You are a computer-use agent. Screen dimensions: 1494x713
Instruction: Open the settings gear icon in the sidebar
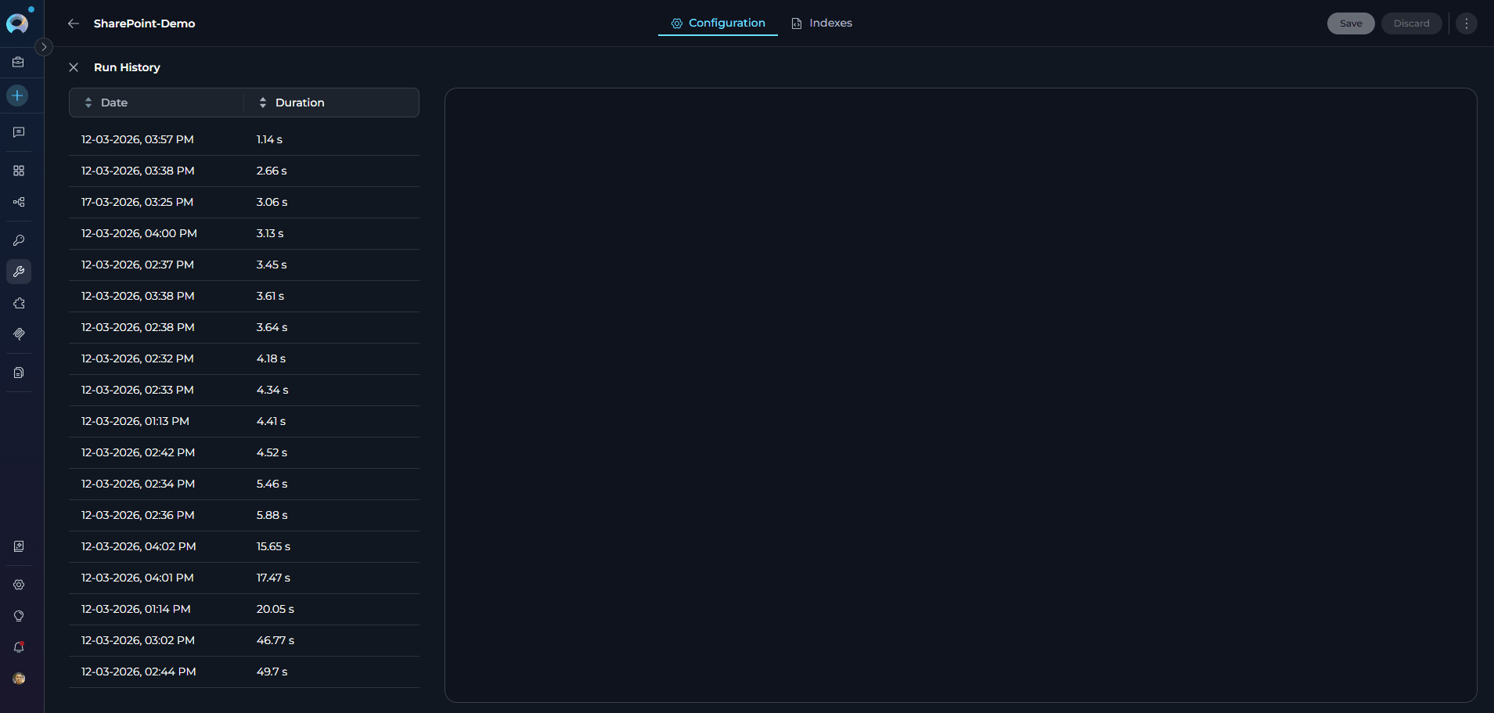[x=19, y=585]
